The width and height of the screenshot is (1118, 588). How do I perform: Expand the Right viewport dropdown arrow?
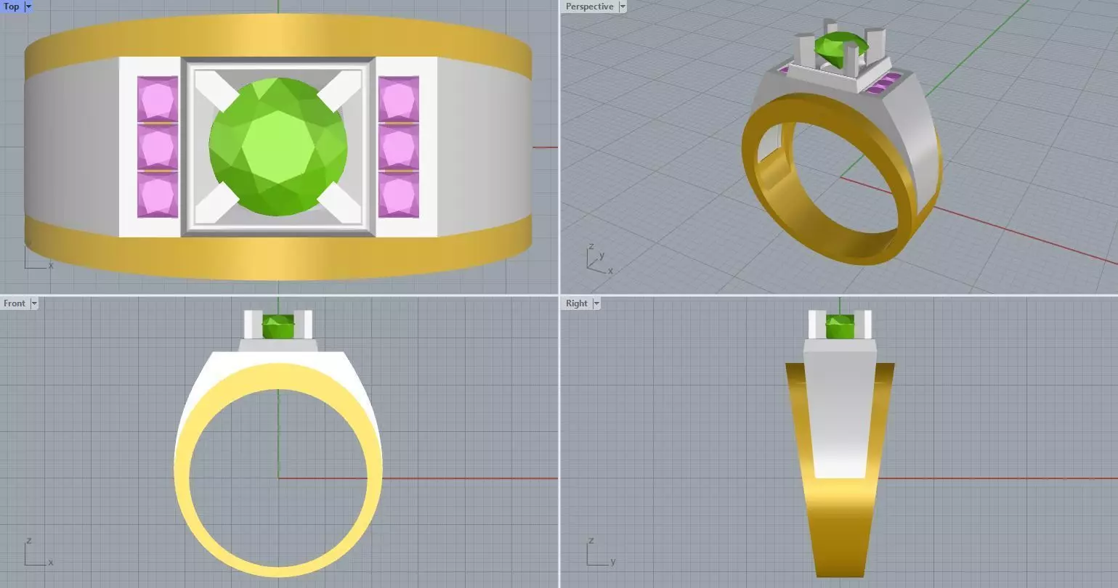[596, 303]
